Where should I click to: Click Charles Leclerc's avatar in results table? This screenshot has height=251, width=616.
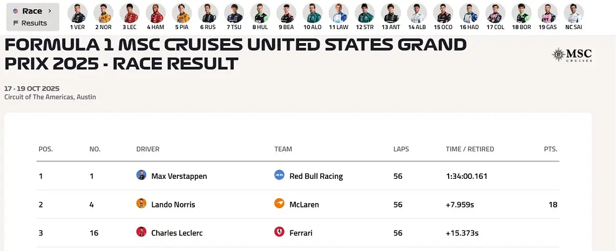coord(141,232)
